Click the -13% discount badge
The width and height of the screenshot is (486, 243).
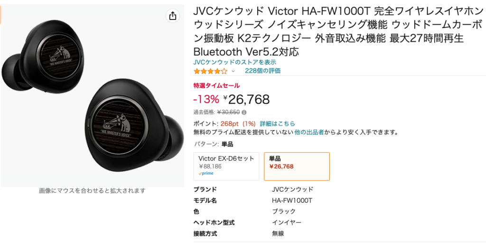pos(206,99)
